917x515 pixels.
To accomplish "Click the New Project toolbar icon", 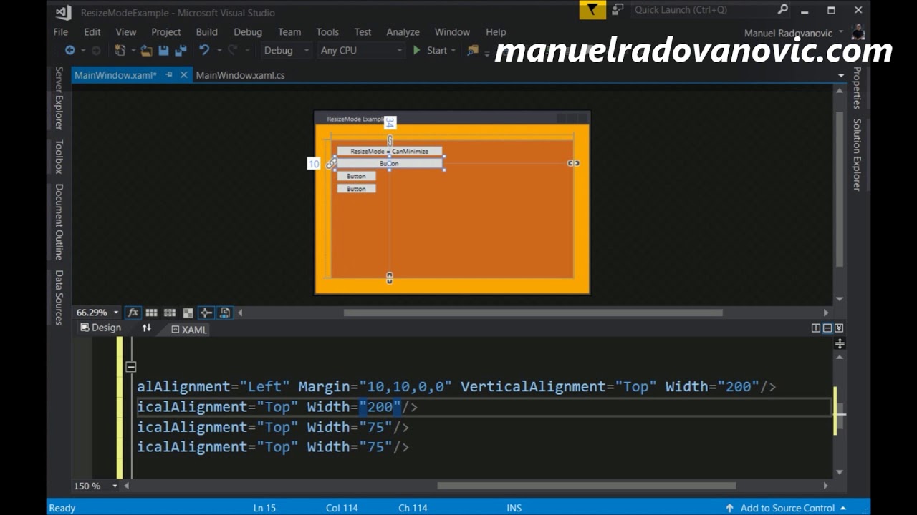I will (120, 51).
